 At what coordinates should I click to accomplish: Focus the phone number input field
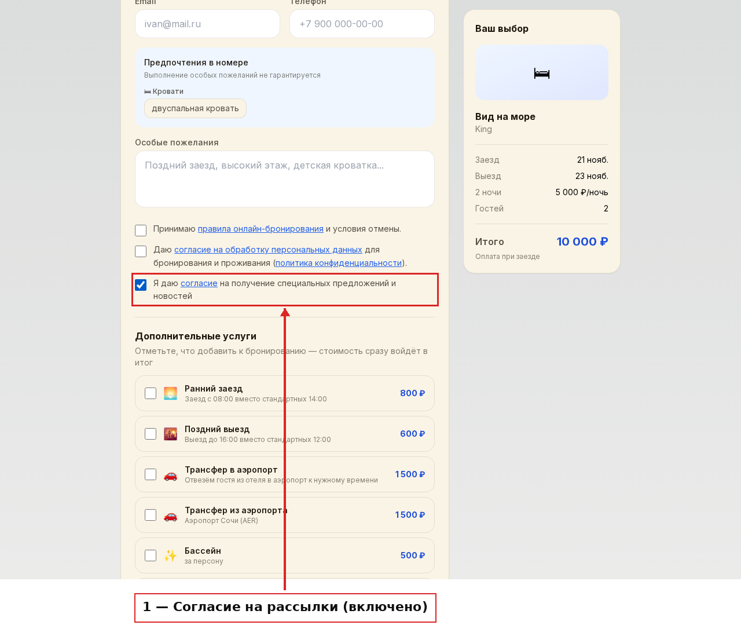pyautogui.click(x=362, y=24)
